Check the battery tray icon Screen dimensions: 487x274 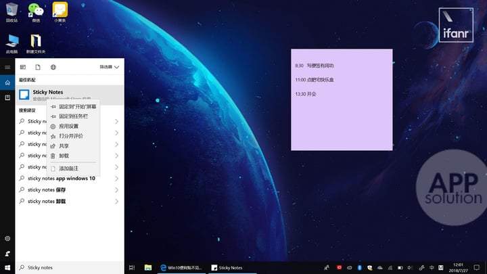pos(400,267)
